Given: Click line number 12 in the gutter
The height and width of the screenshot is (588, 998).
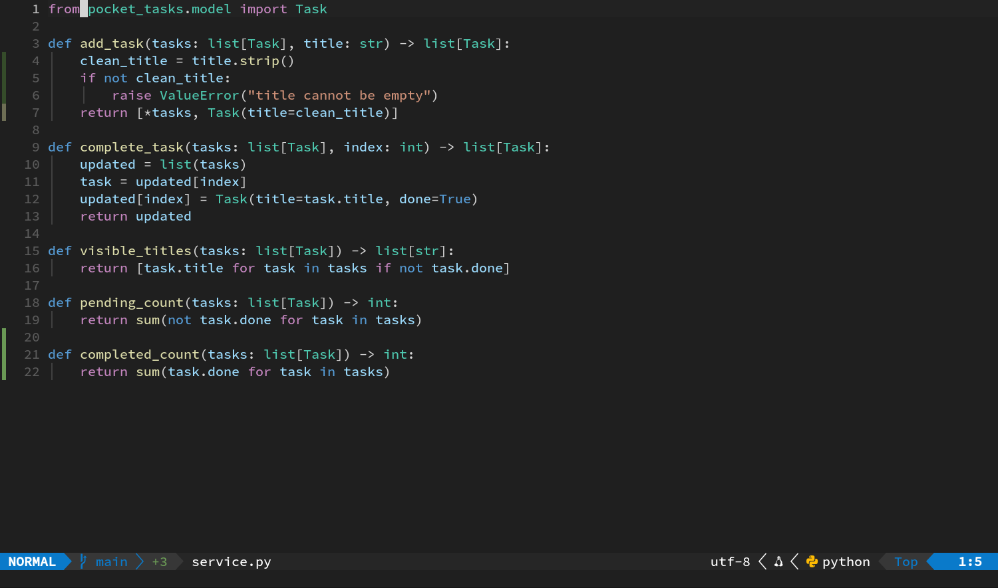Looking at the screenshot, I should click(x=32, y=199).
